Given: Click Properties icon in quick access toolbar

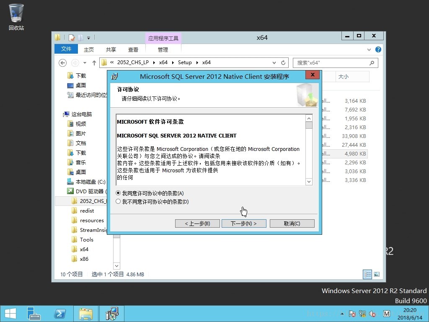Looking at the screenshot, I should (72, 38).
